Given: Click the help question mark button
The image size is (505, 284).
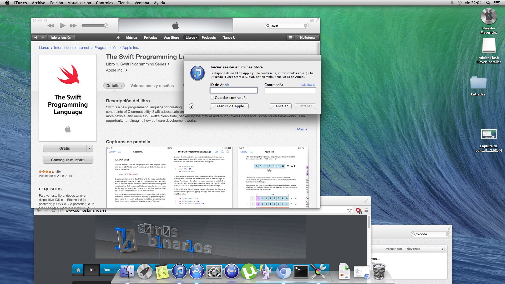Looking at the screenshot, I should click(x=192, y=106).
